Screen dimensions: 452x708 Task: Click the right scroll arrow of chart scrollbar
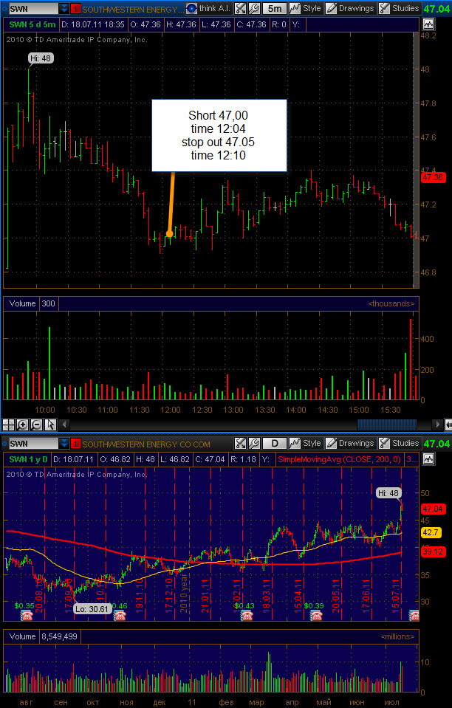tap(437, 425)
